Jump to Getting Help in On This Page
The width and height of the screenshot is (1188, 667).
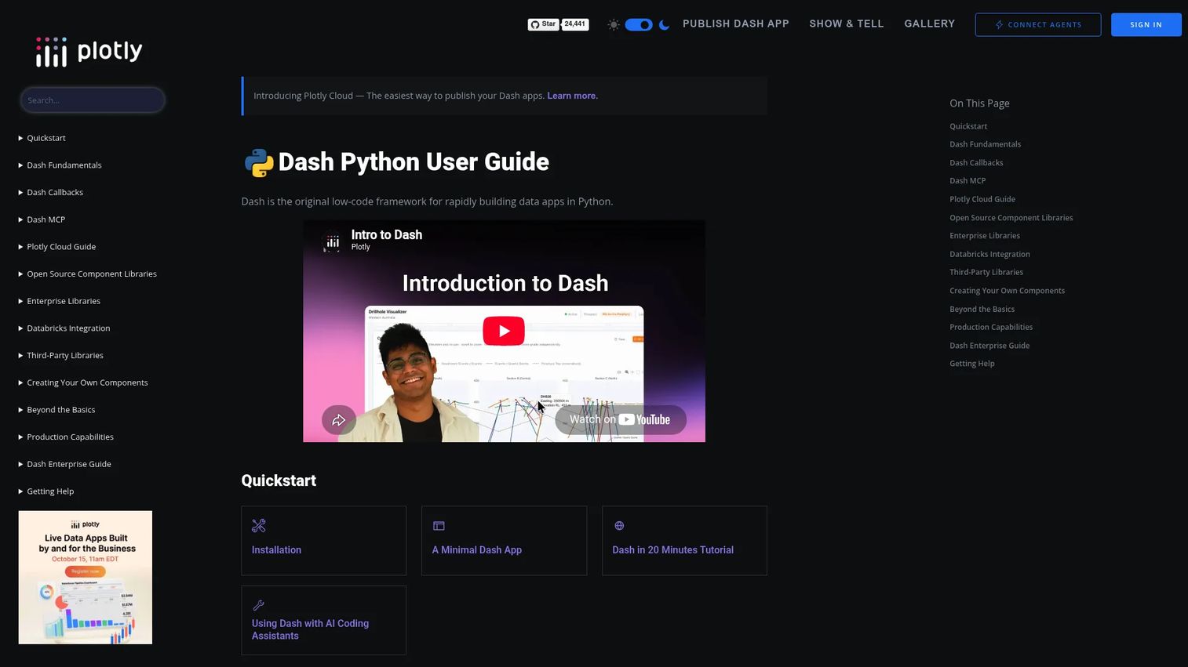tap(971, 364)
